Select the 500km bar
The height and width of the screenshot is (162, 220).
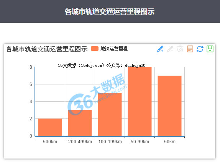(50, 127)
